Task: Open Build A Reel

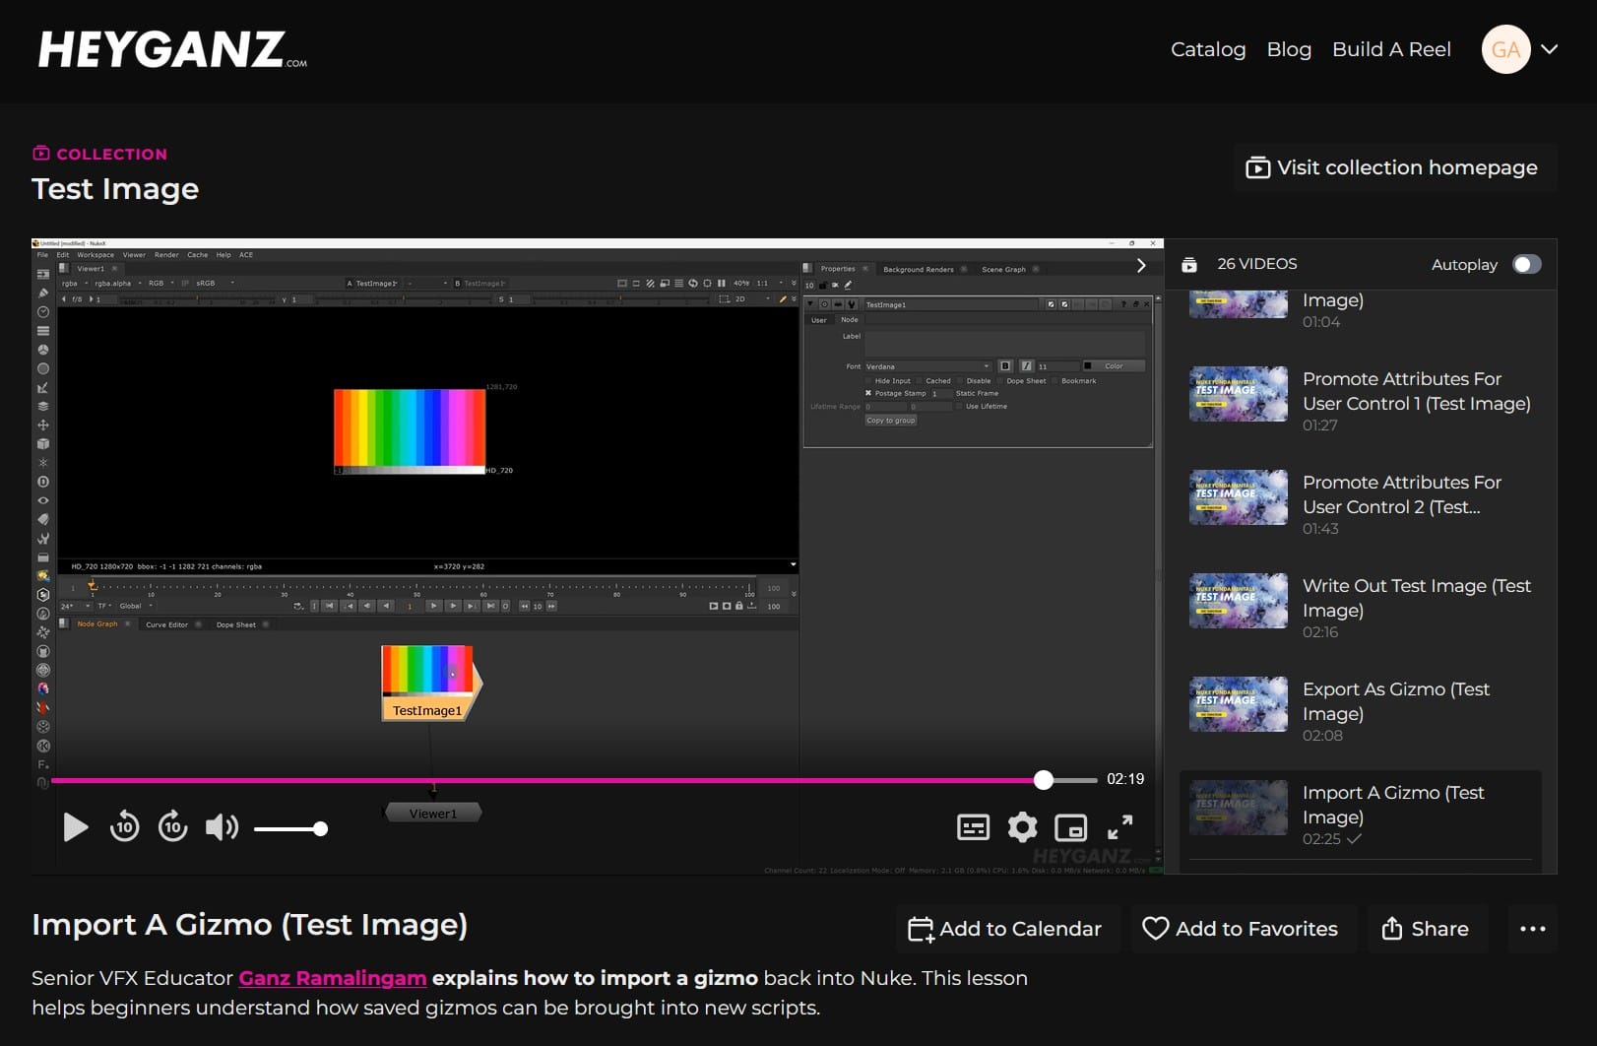Action: tap(1391, 49)
